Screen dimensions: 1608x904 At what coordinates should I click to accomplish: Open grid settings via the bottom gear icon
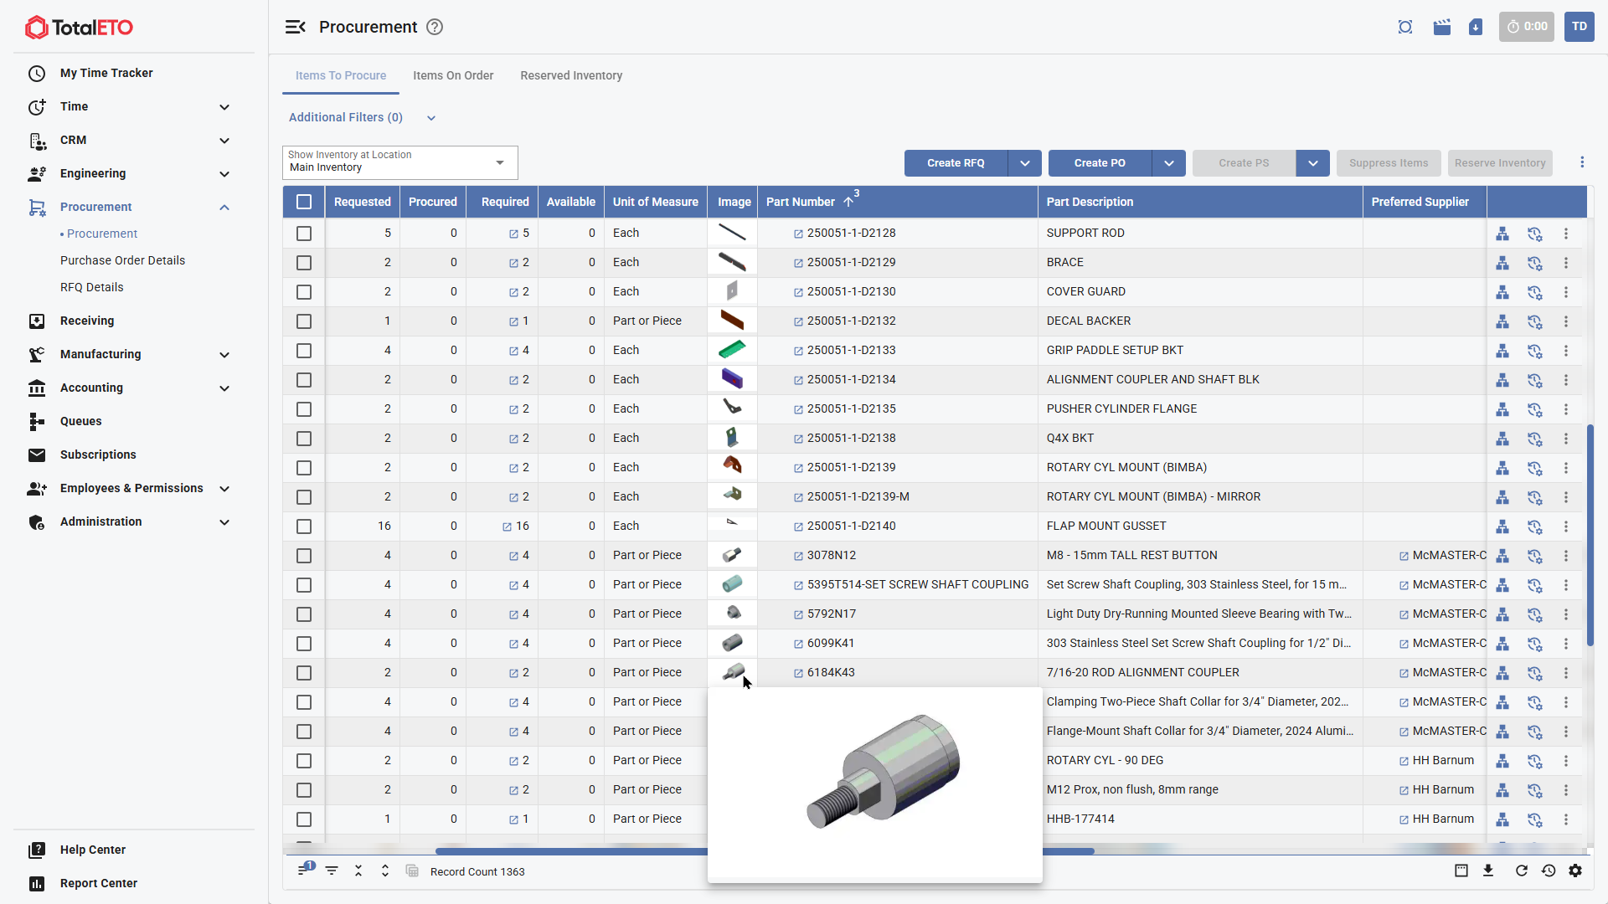(1575, 871)
